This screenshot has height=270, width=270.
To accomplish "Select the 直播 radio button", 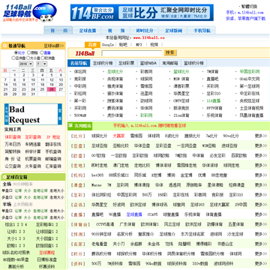I will coord(42,52).
